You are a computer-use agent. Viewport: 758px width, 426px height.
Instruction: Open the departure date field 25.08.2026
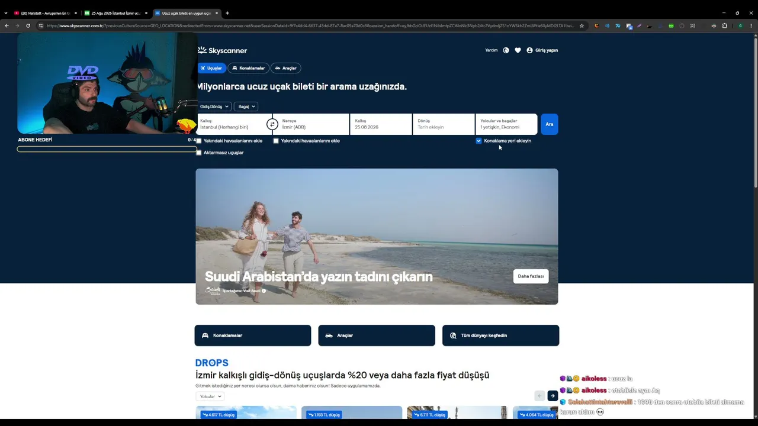tap(381, 124)
